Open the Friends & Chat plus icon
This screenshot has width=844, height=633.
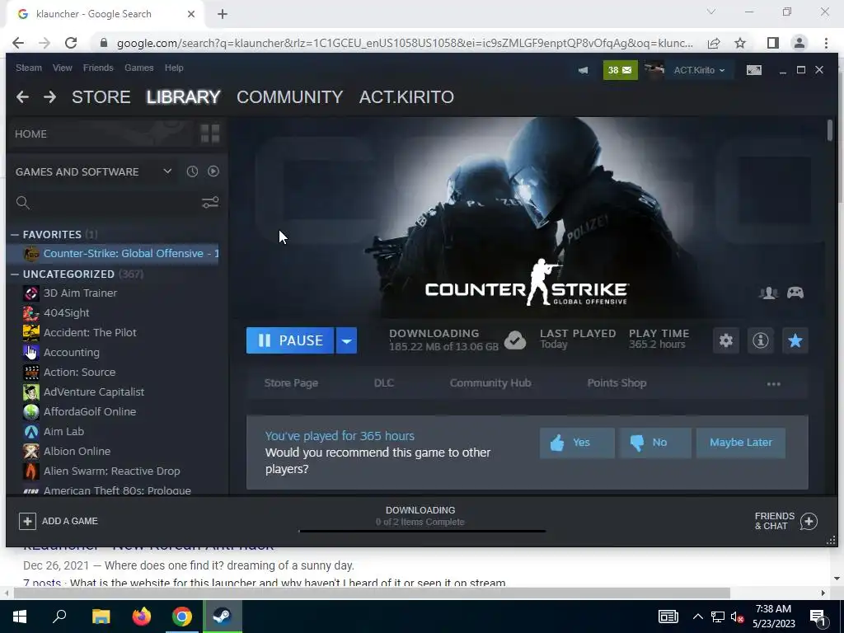point(809,521)
